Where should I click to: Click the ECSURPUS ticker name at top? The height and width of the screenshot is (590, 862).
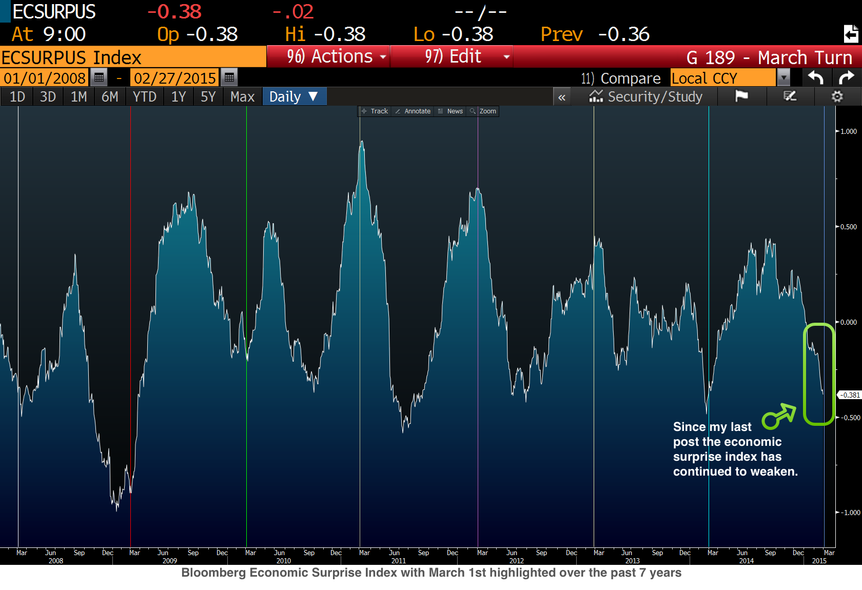(x=54, y=12)
